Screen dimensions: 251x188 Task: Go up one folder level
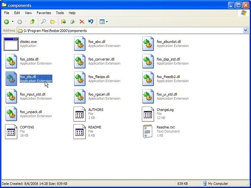click(x=32, y=22)
